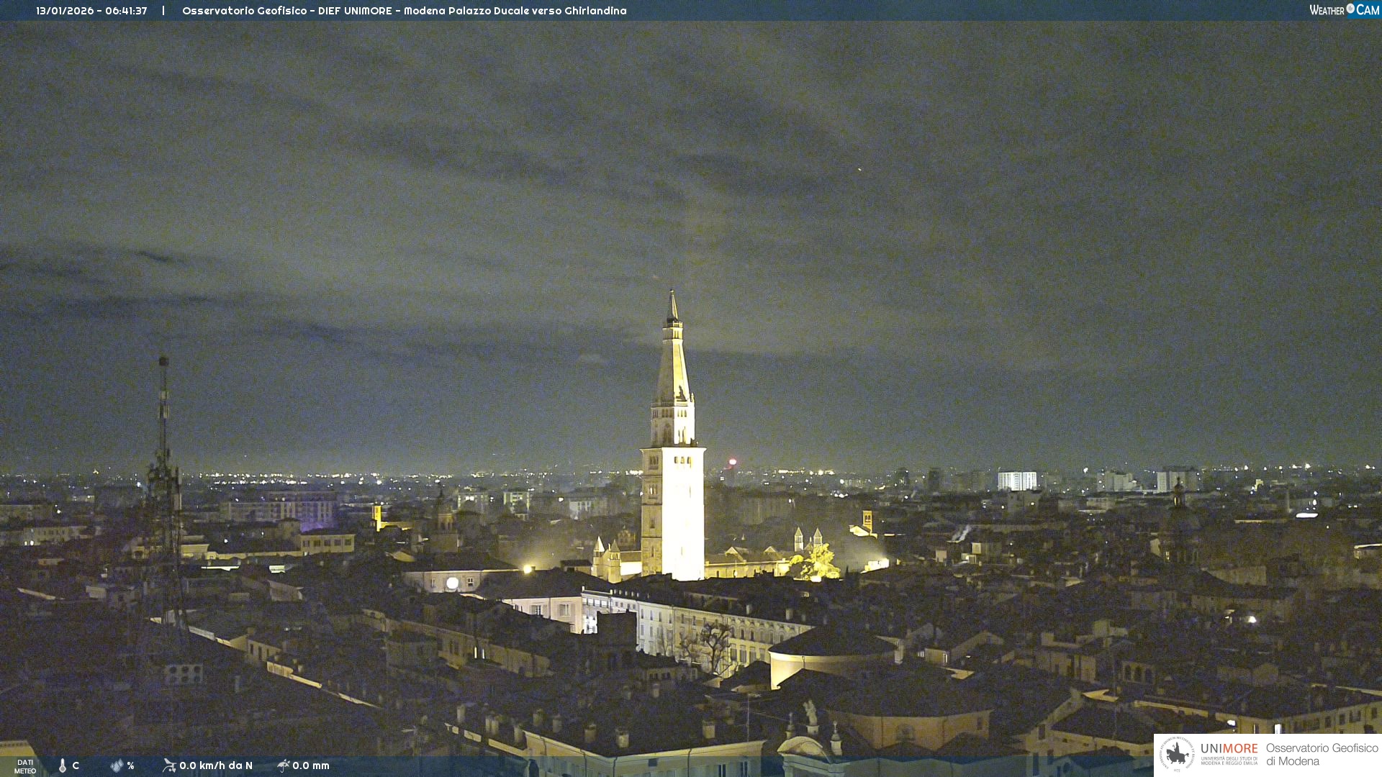Viewport: 1382px width, 777px height.
Task: Click the 0.0 km/h da N wind reading
Action: pyautogui.click(x=216, y=765)
